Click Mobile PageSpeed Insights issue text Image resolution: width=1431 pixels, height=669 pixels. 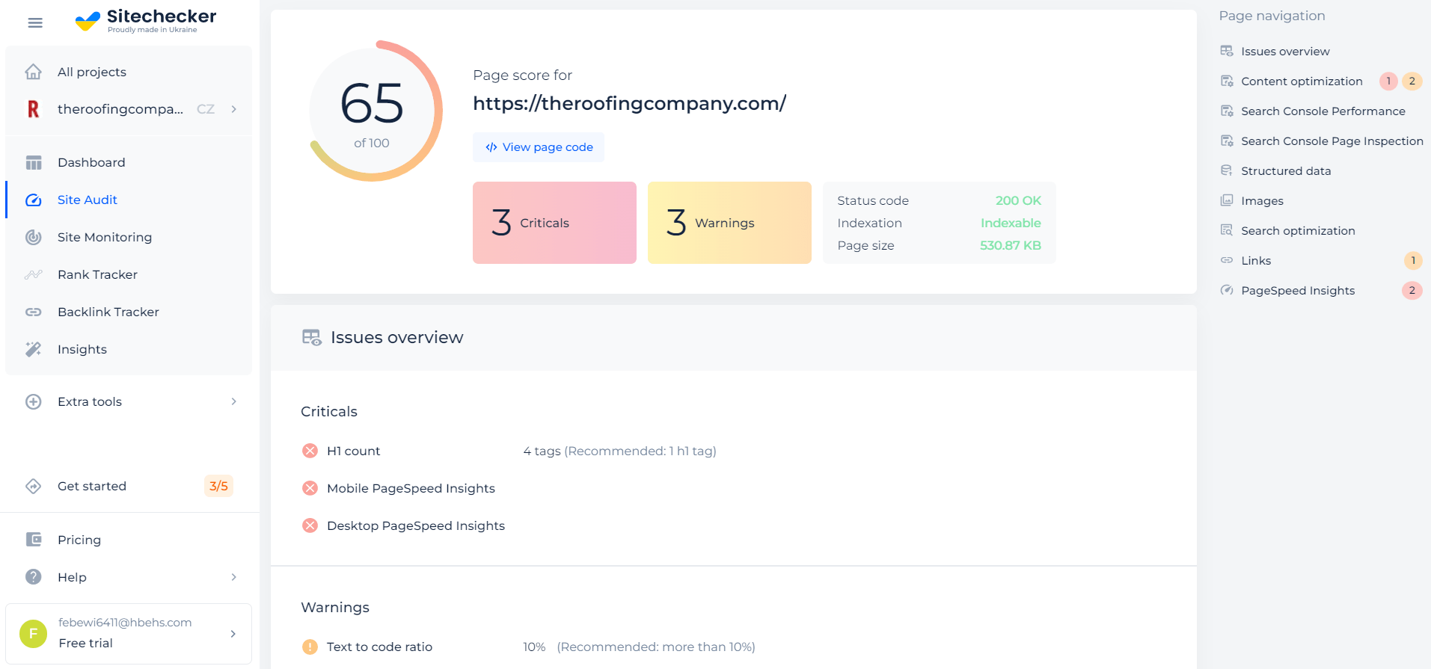pyautogui.click(x=411, y=488)
